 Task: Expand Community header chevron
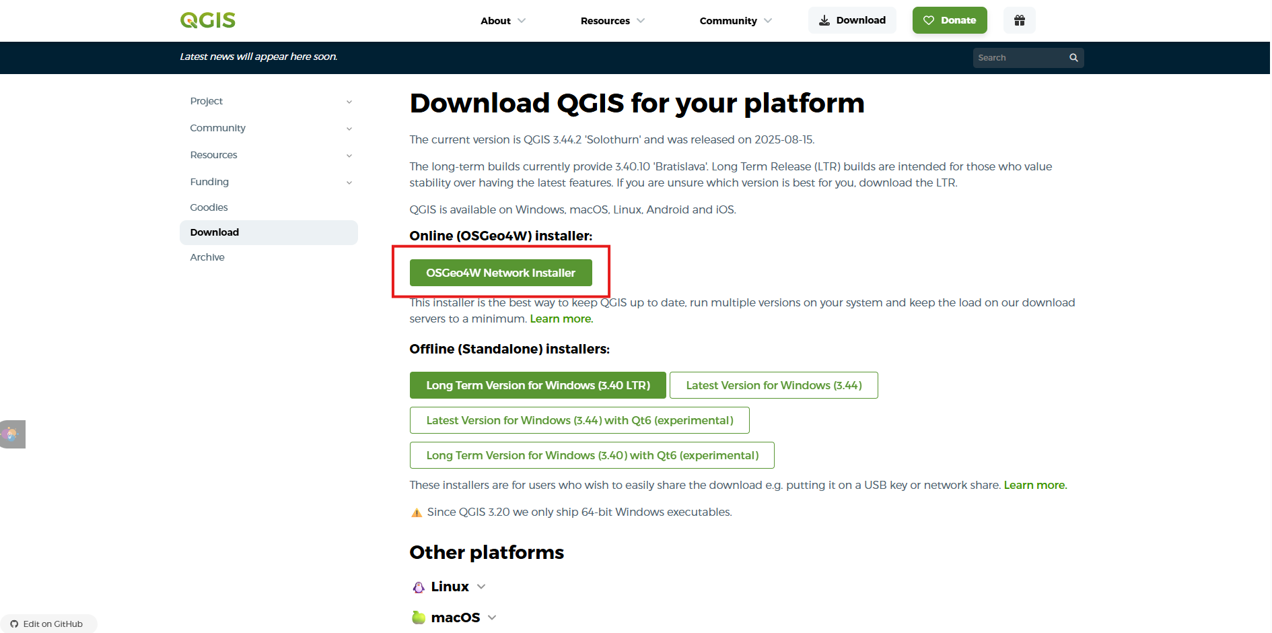(768, 21)
